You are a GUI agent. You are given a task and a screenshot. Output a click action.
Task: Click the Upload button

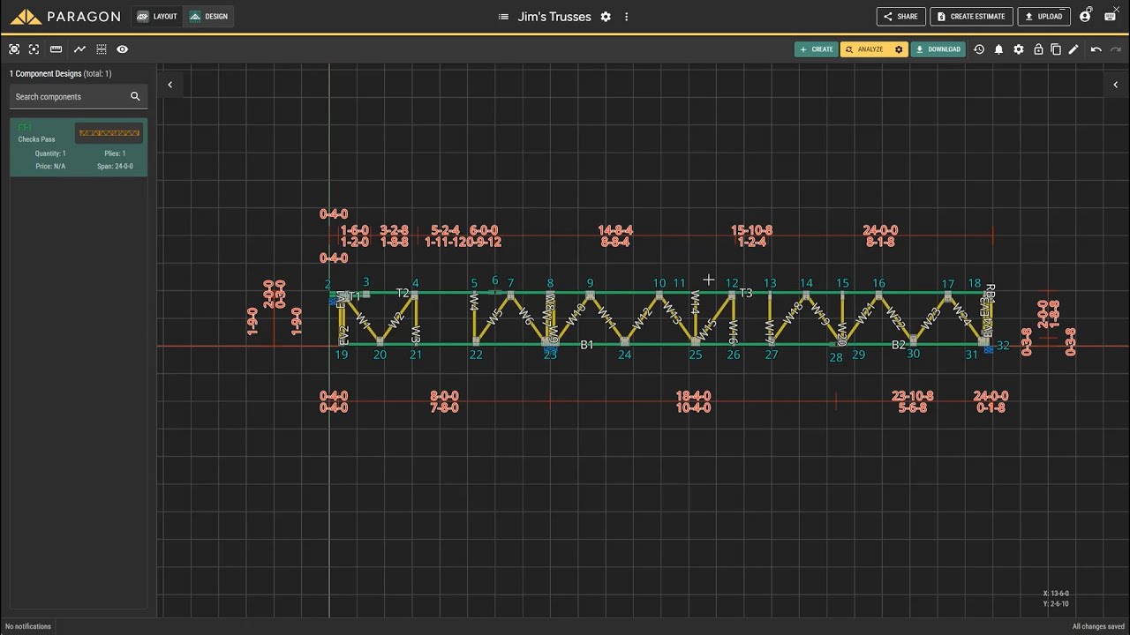[1043, 16]
